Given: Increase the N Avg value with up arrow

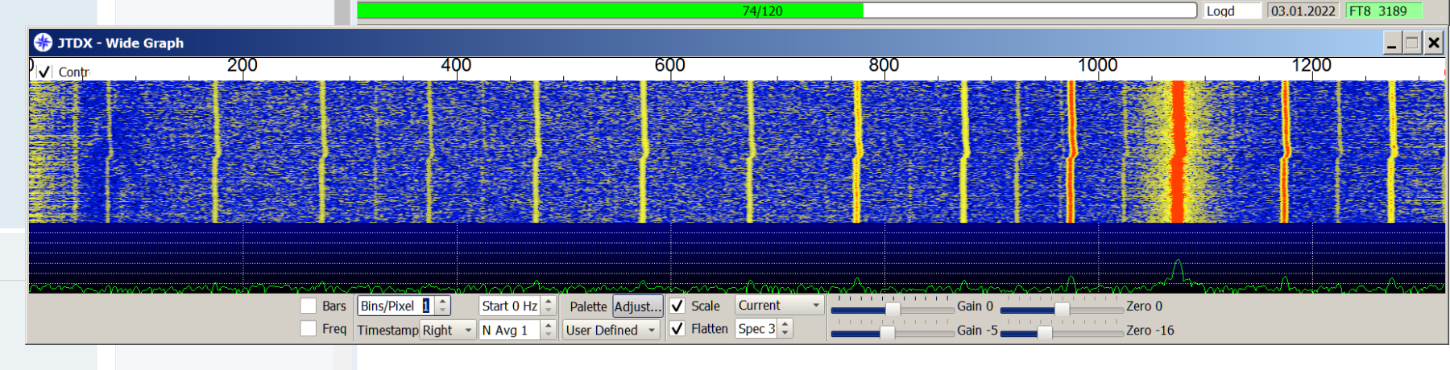Looking at the screenshot, I should [549, 326].
